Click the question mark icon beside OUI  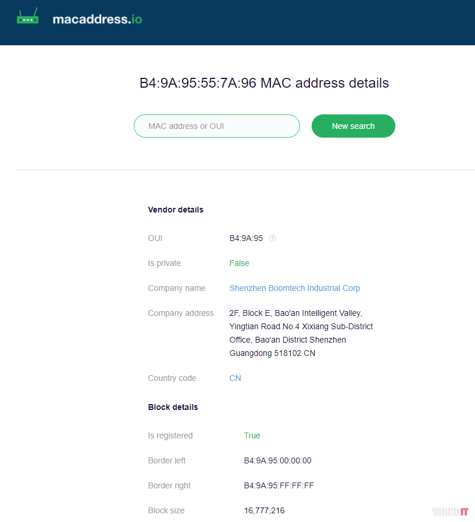pyautogui.click(x=273, y=238)
